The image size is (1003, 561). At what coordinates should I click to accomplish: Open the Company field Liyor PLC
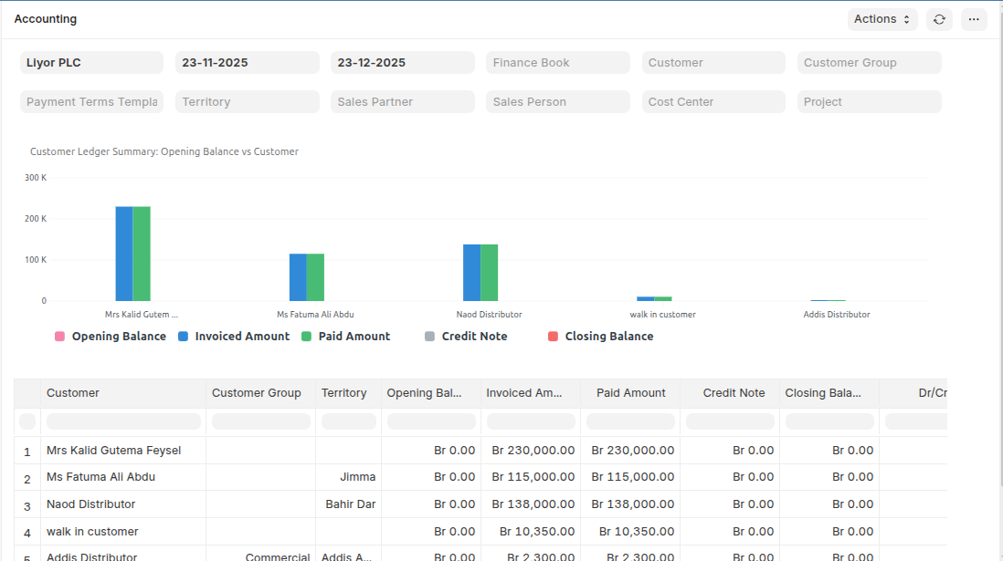(91, 63)
